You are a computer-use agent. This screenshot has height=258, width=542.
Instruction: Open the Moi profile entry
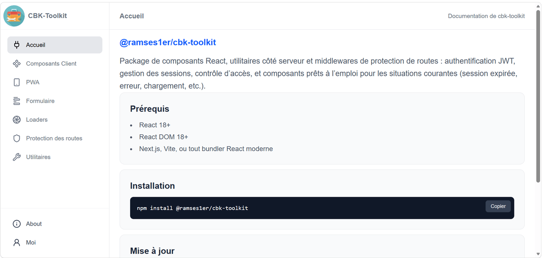(x=55, y=243)
